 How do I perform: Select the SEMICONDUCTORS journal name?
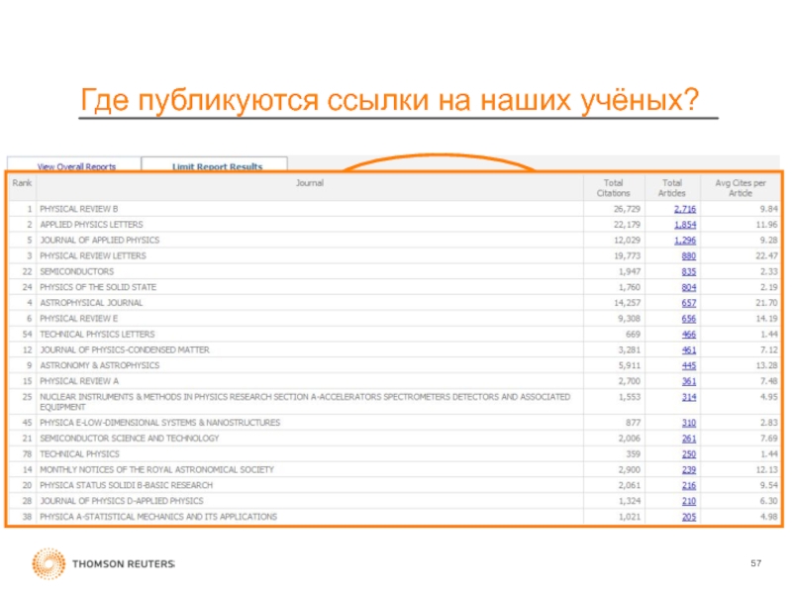(x=77, y=271)
